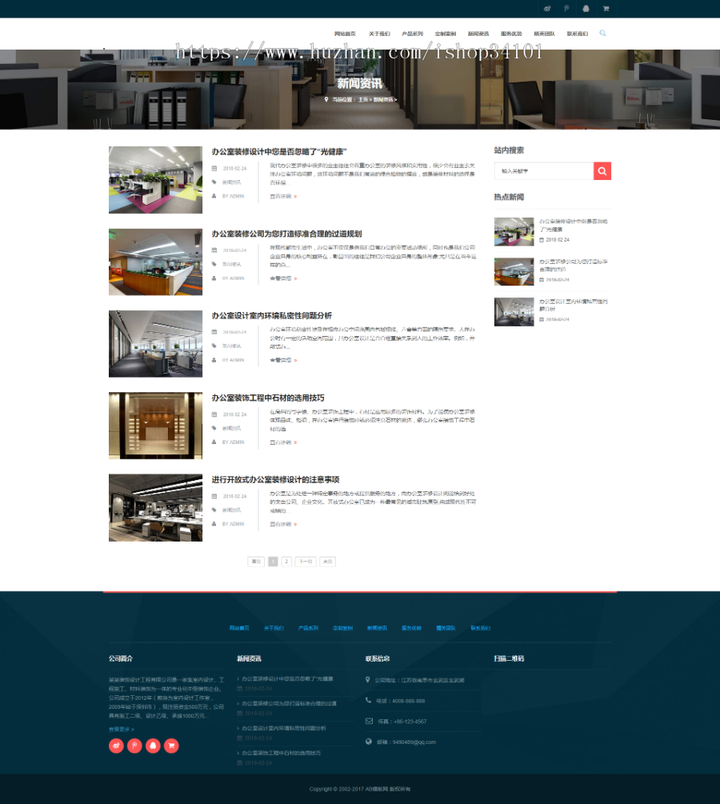
Task: Click the 首页 pagination button
Action: click(x=256, y=561)
